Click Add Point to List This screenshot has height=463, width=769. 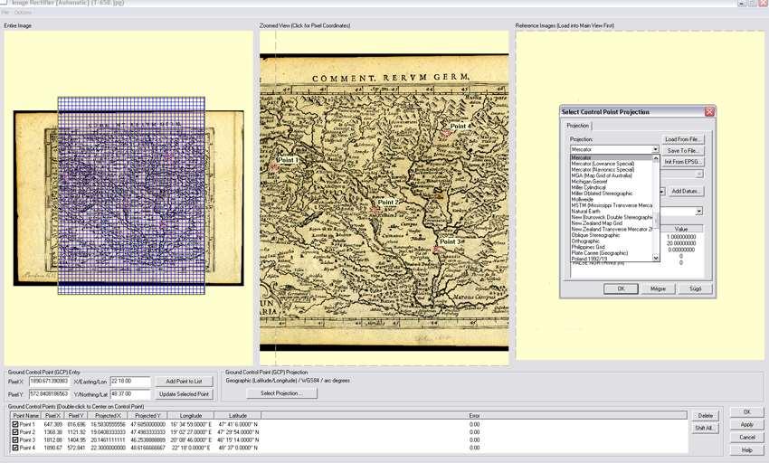click(184, 381)
